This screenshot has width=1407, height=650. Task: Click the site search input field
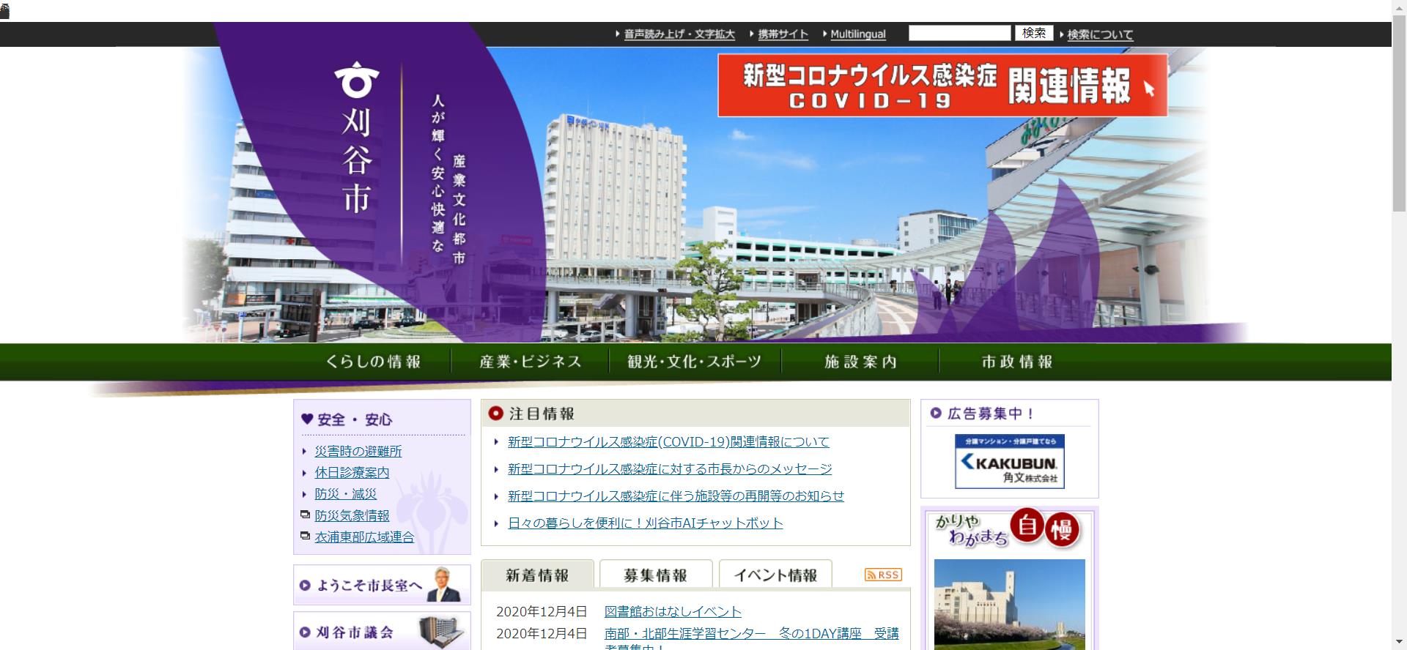[959, 33]
